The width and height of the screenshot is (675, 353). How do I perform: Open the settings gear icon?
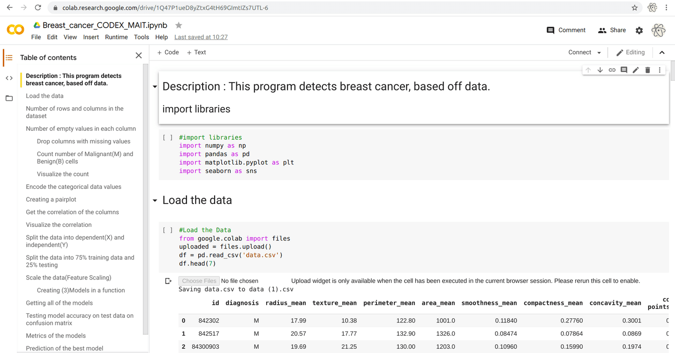coord(639,30)
